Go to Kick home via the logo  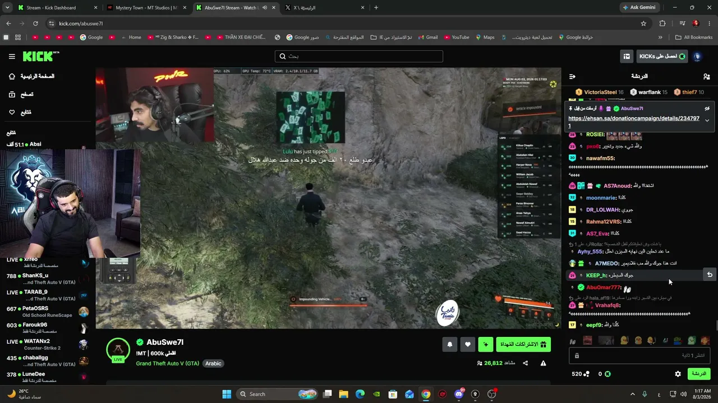point(41,56)
